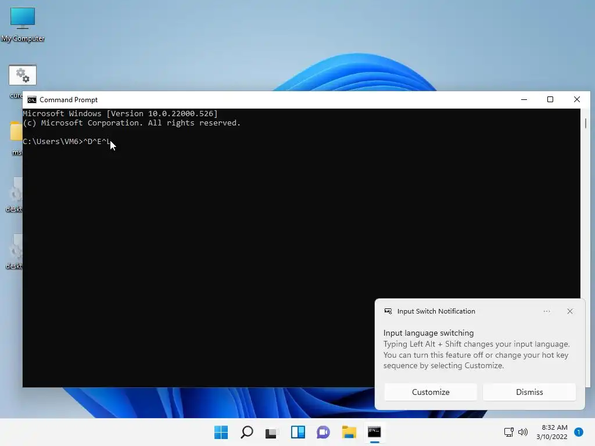
Task: Switch to Command Prompt taskbar button
Action: 375,432
